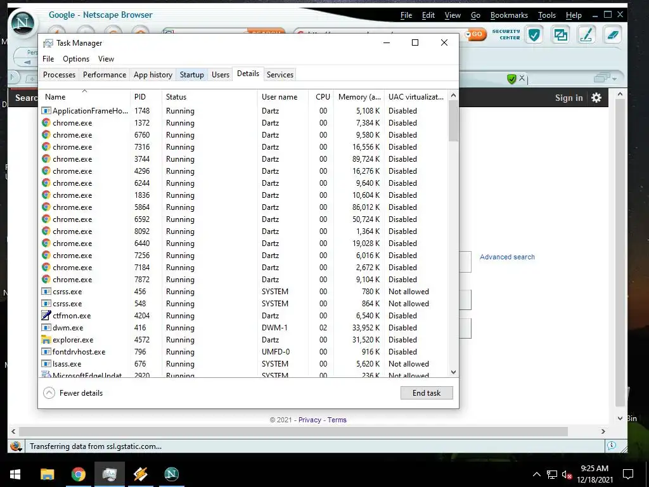Switch to App history tab
This screenshot has width=649, height=487.
tap(153, 75)
